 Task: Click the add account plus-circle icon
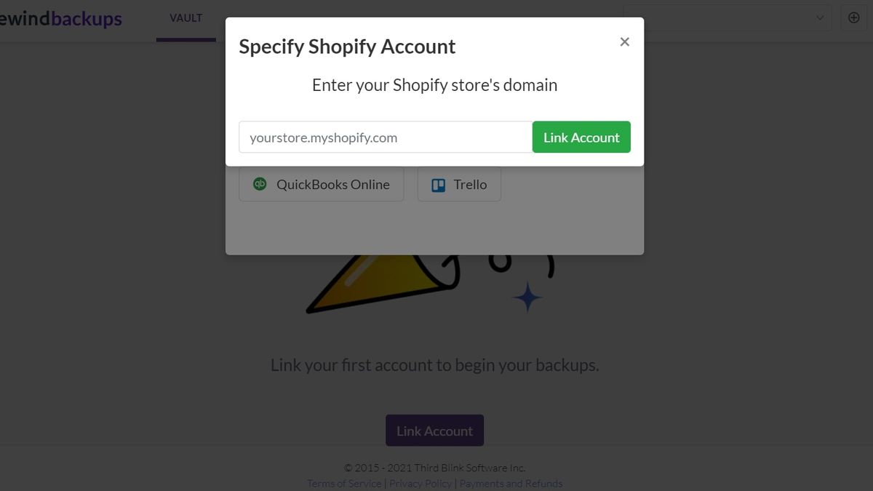(854, 18)
